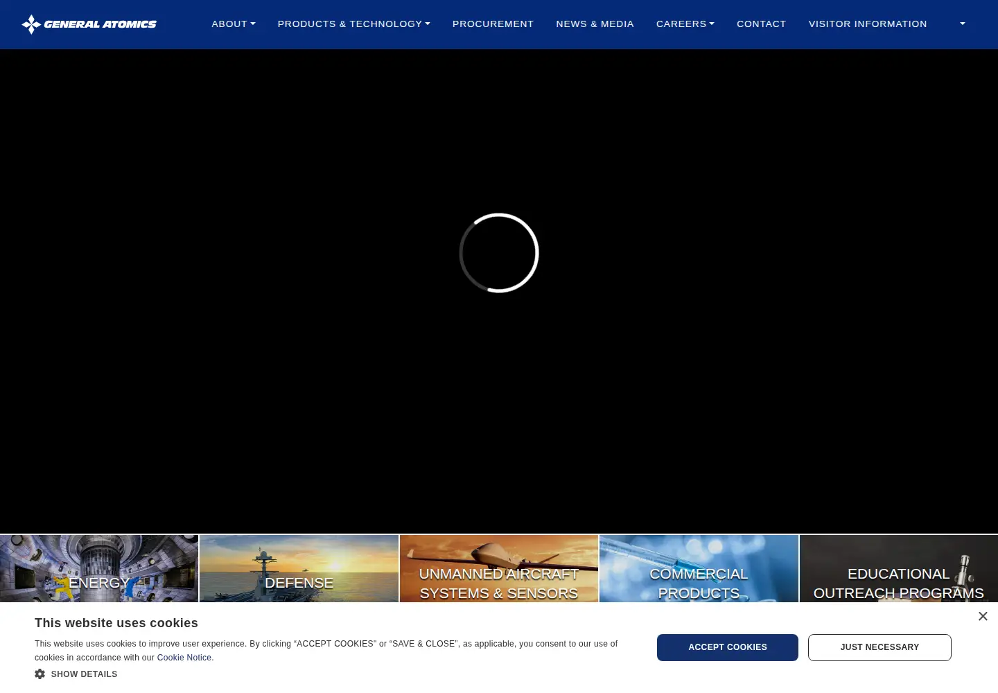Expand the About dropdown menu

[234, 24]
